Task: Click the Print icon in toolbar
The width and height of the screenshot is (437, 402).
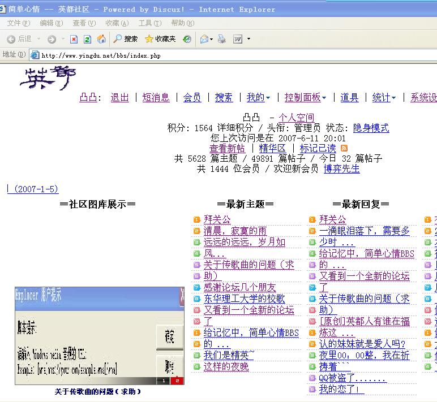Action: tap(222, 39)
